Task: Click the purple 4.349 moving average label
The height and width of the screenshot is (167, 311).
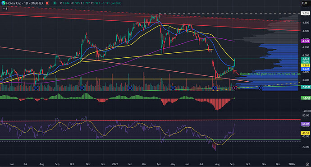Action: (x=305, y=42)
